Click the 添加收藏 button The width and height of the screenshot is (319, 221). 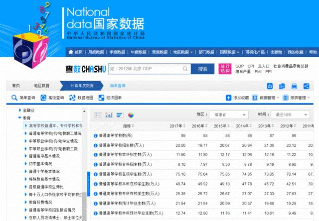coord(238,98)
